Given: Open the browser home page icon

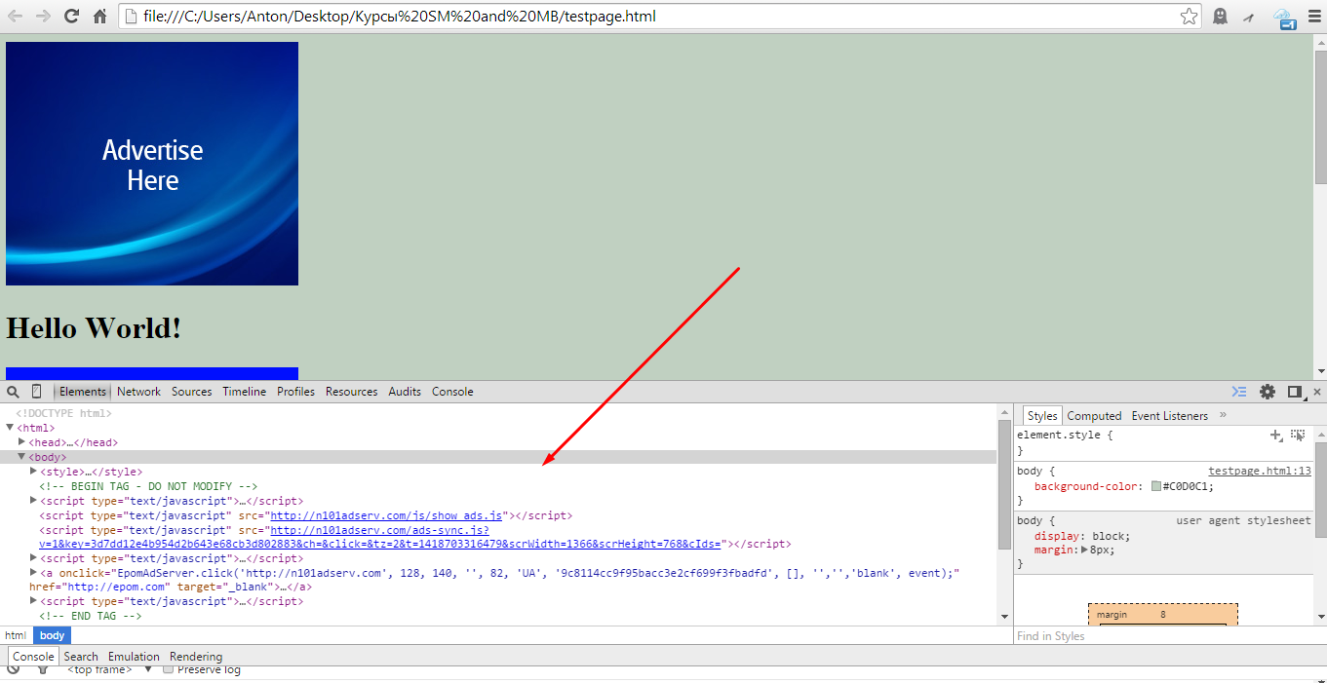Looking at the screenshot, I should point(99,17).
